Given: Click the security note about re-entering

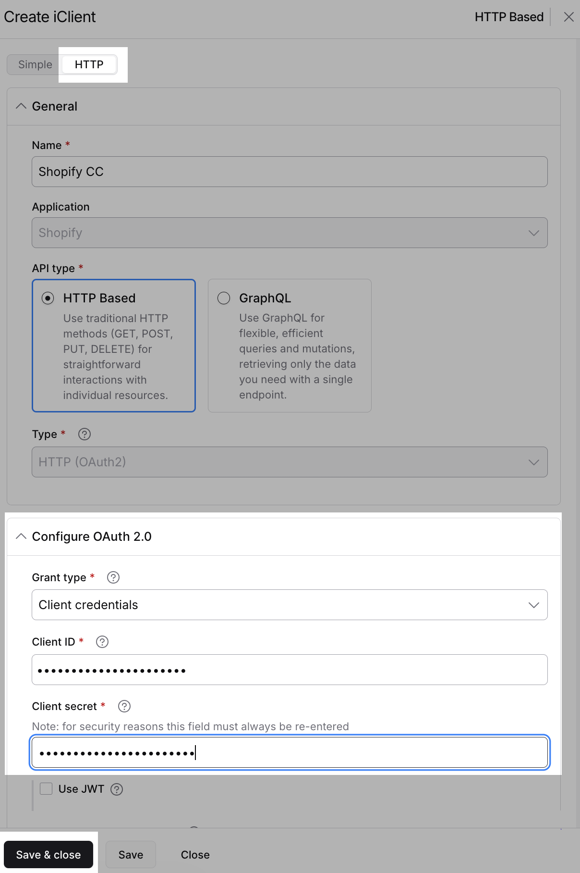Looking at the screenshot, I should pyautogui.click(x=191, y=726).
